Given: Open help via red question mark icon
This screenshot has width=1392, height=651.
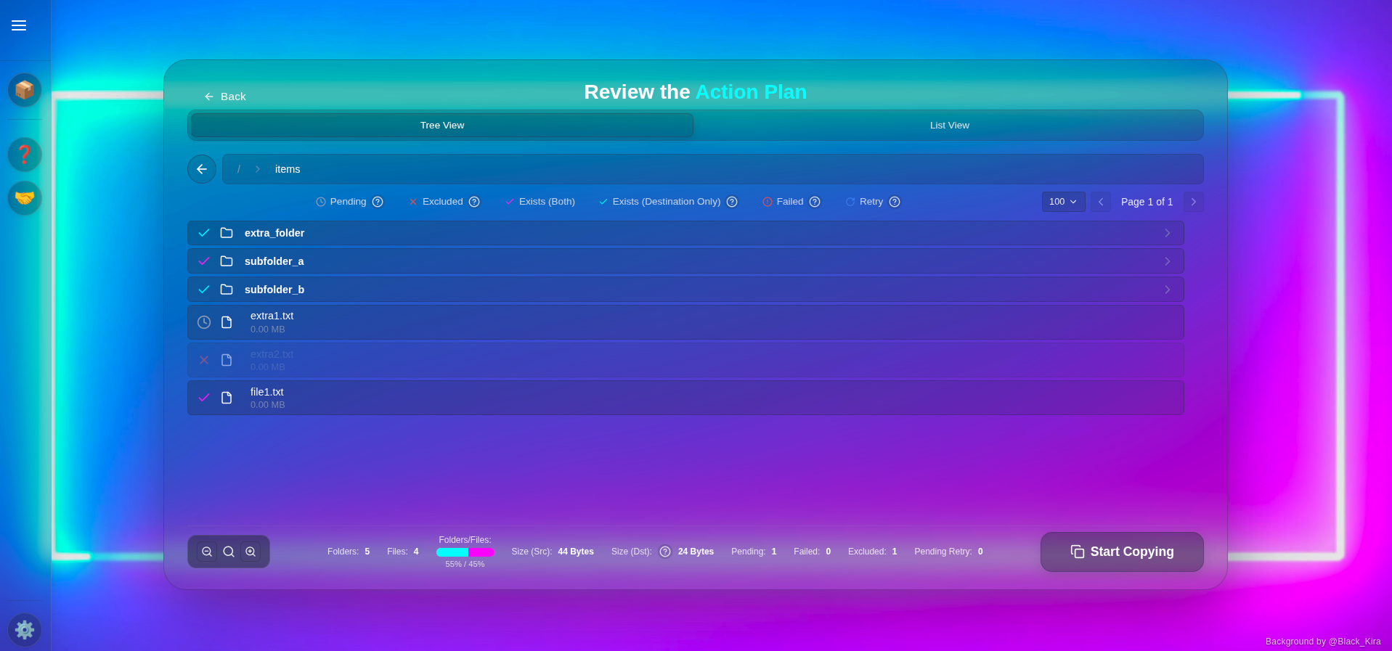Looking at the screenshot, I should [25, 155].
